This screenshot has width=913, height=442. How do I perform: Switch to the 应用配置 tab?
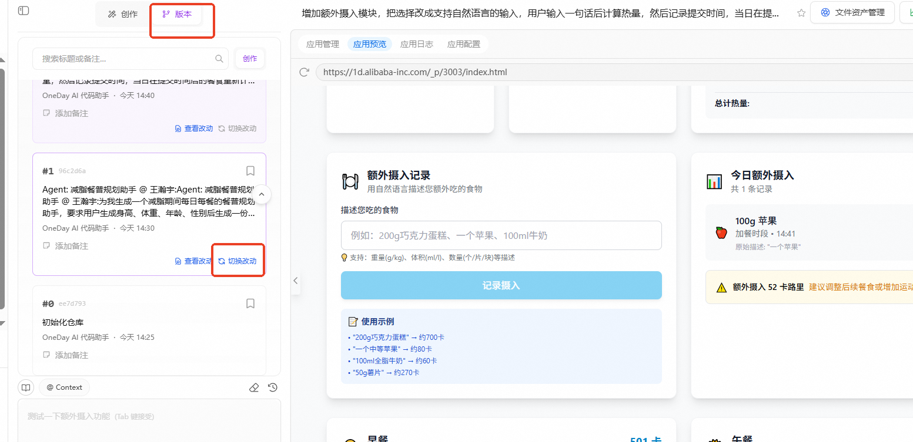tap(464, 44)
